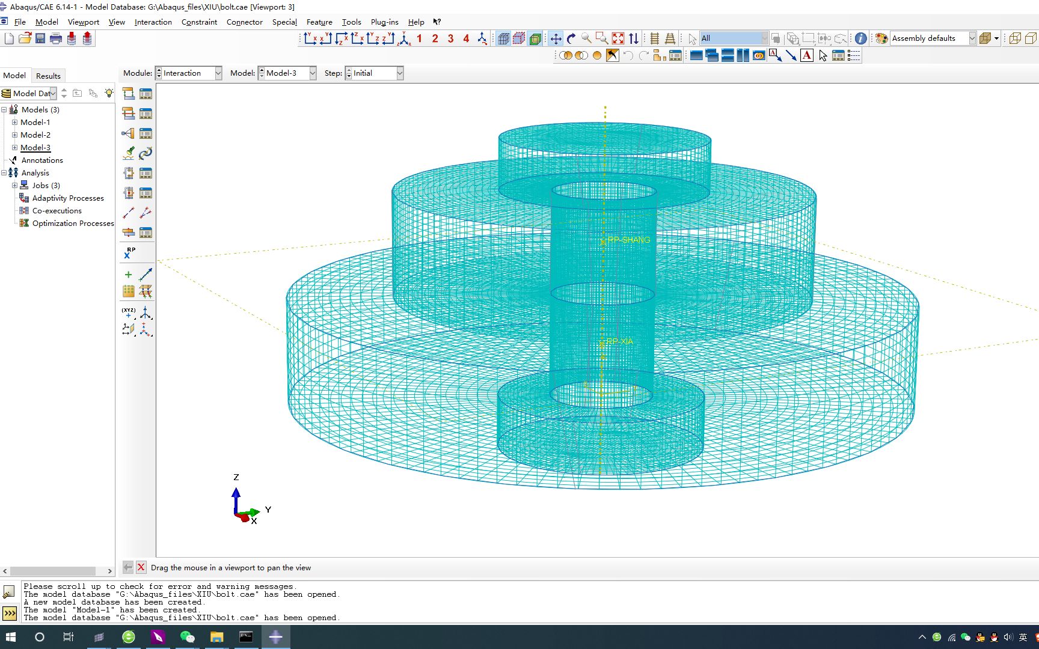1039x649 pixels.
Task: Click the Save Model Database icon
Action: (x=40, y=38)
